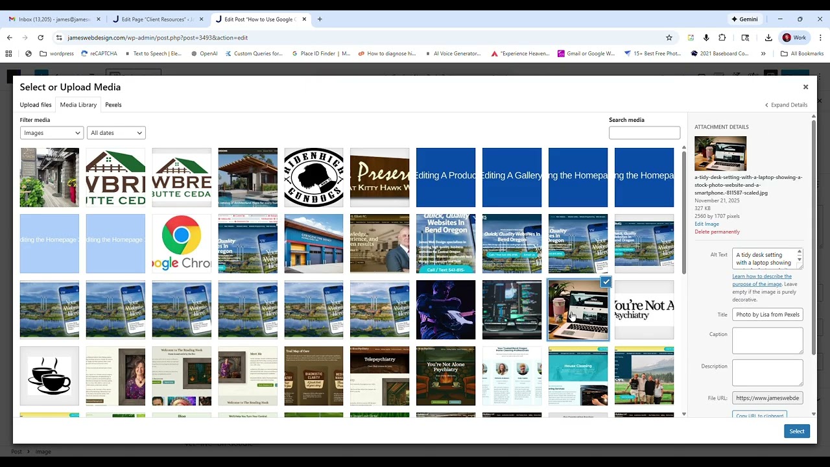The height and width of the screenshot is (467, 830).
Task: Open the Images media type filter dropdown
Action: pyautogui.click(x=52, y=133)
